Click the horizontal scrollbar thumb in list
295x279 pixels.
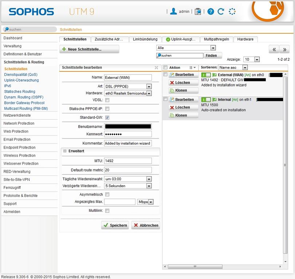pos(195,266)
